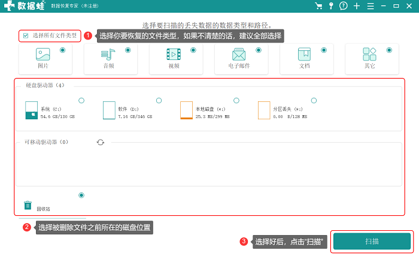Click the plus icon in title bar
The width and height of the screenshot is (419, 256).
pos(357,6)
